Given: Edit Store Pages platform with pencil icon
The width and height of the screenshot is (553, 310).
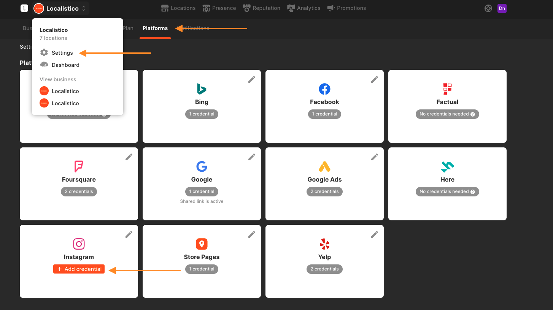Looking at the screenshot, I should (252, 234).
